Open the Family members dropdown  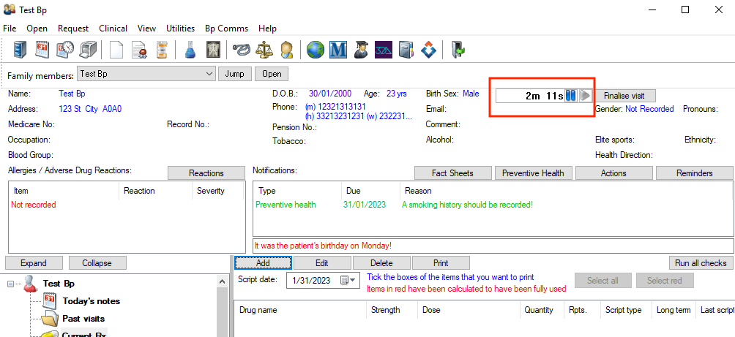tap(209, 74)
